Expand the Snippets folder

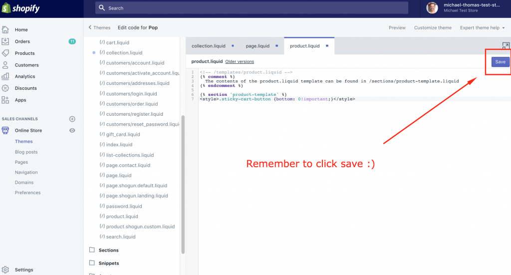coord(108,263)
